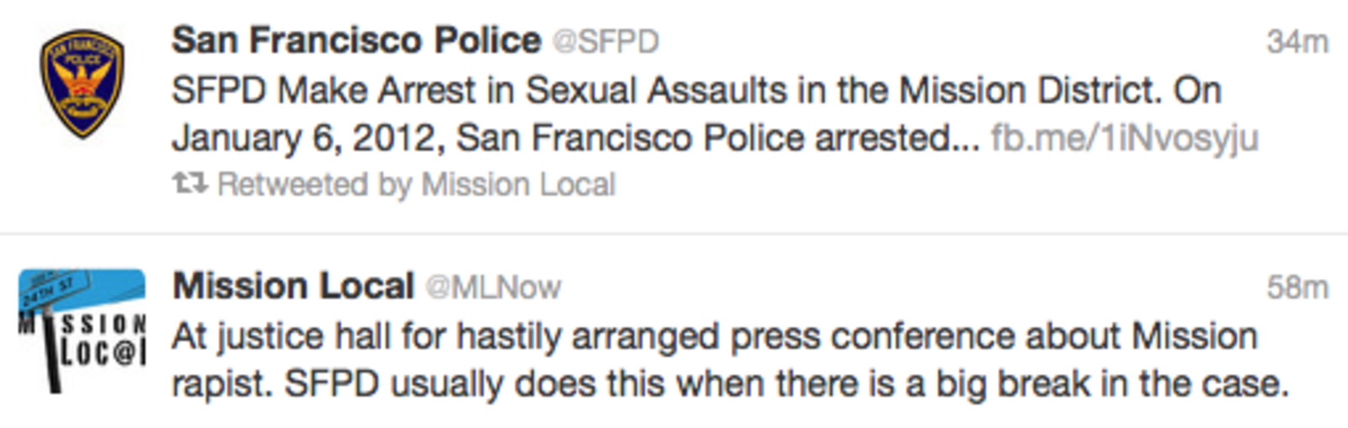Click the San Francisco Police badge avatar
Image resolution: width=1348 pixels, height=428 pixels.
click(x=82, y=84)
